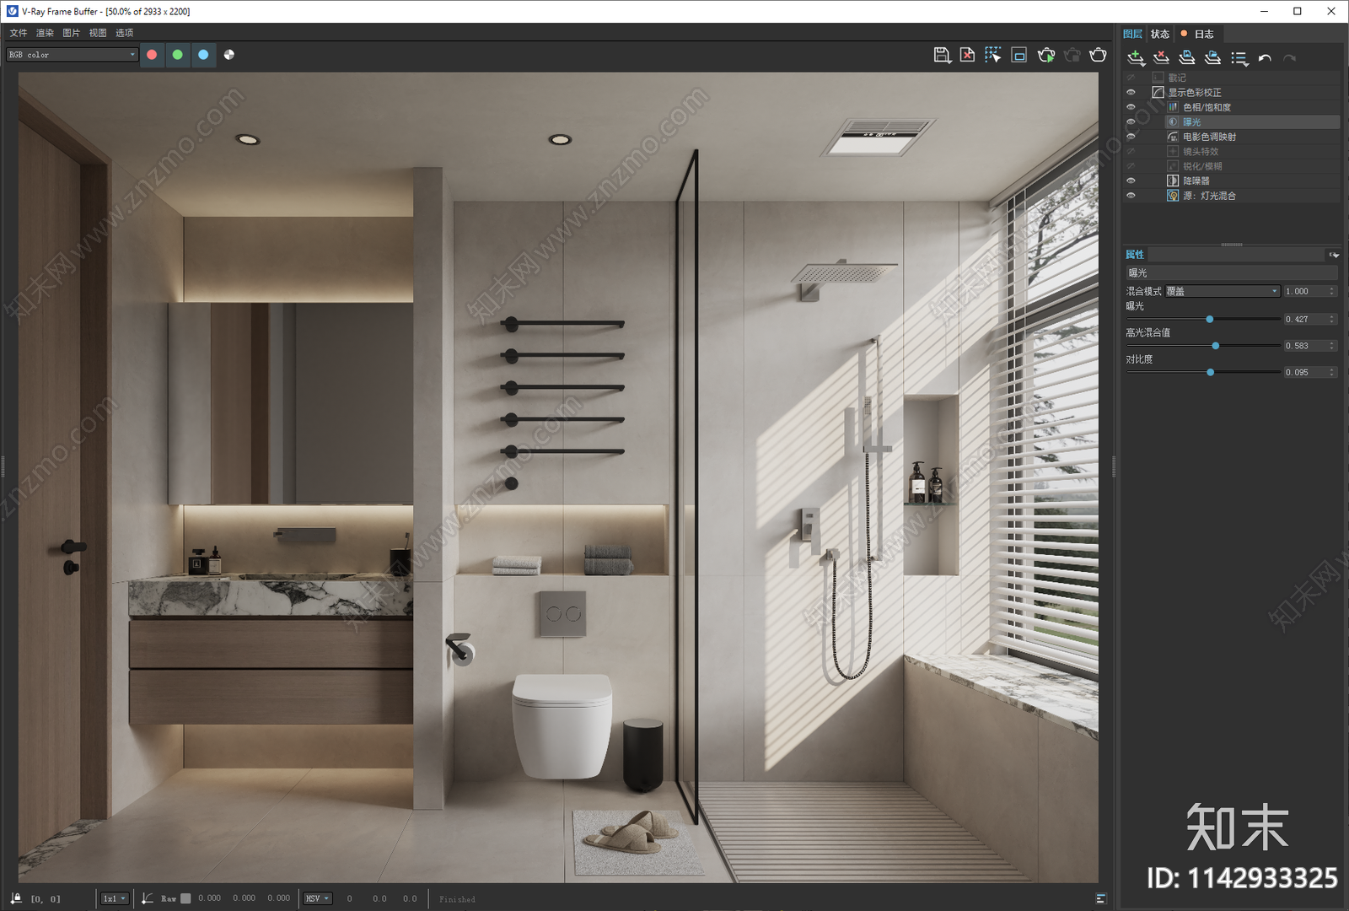
Task: Click the 高光混合值 slider handle
Action: 1215,346
